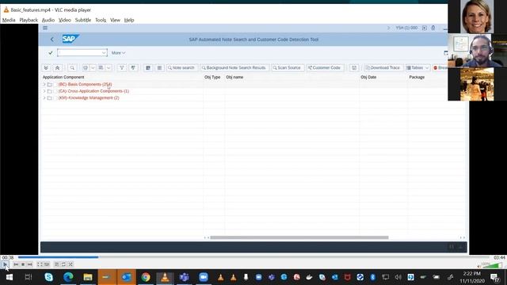Click the Set filter funnel icon
The height and width of the screenshot is (285, 507).
pyautogui.click(x=121, y=68)
